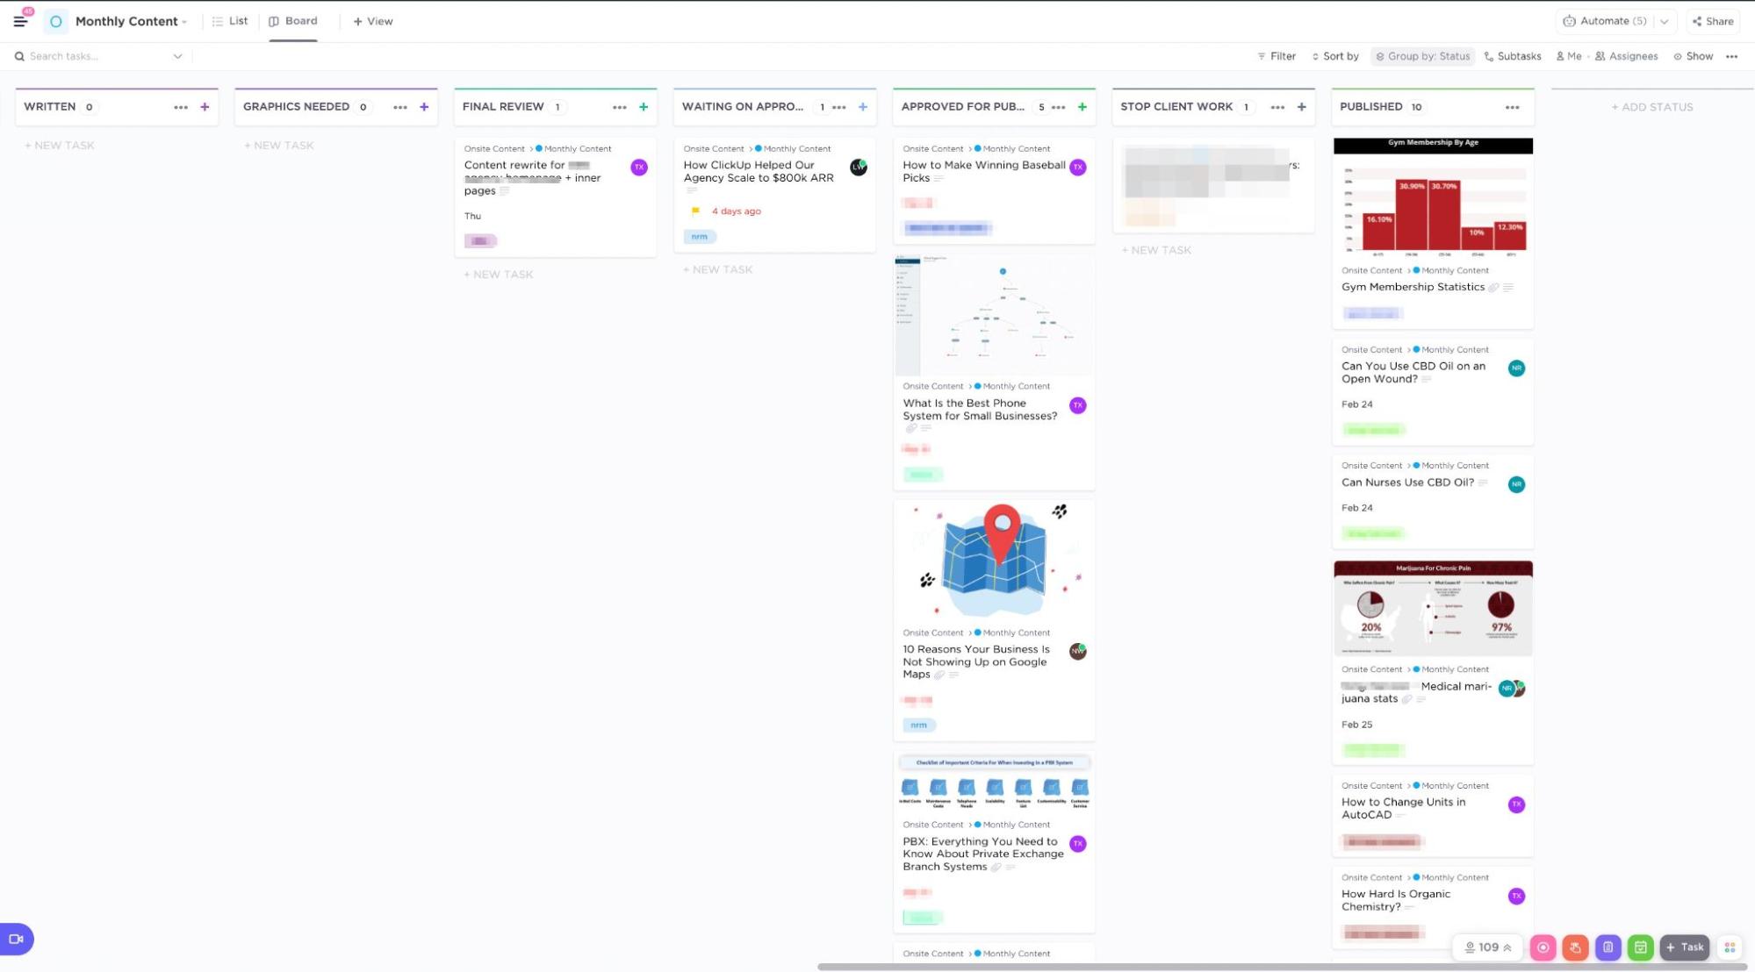Click the Share button
The width and height of the screenshot is (1755, 972).
coord(1713,21)
